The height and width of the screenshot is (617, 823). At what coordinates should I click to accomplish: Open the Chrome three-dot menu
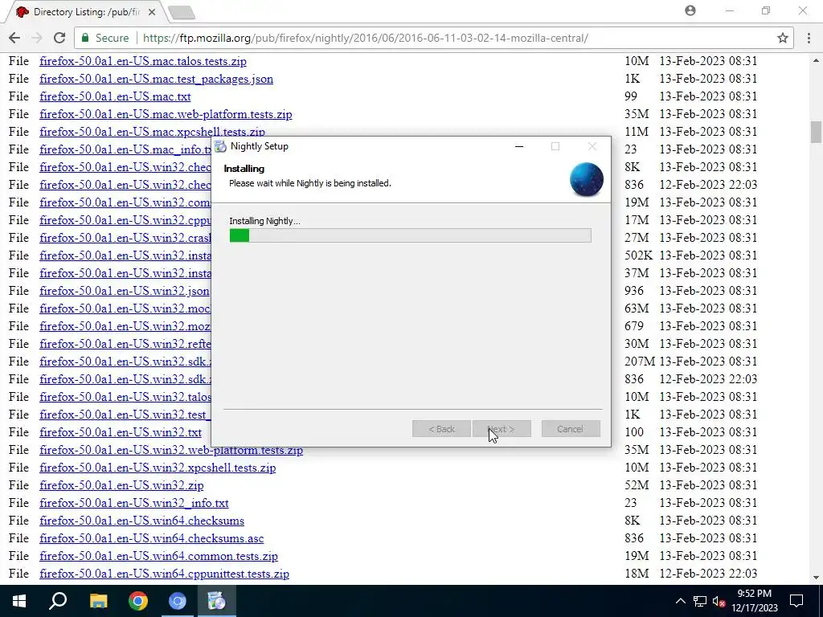(x=809, y=38)
